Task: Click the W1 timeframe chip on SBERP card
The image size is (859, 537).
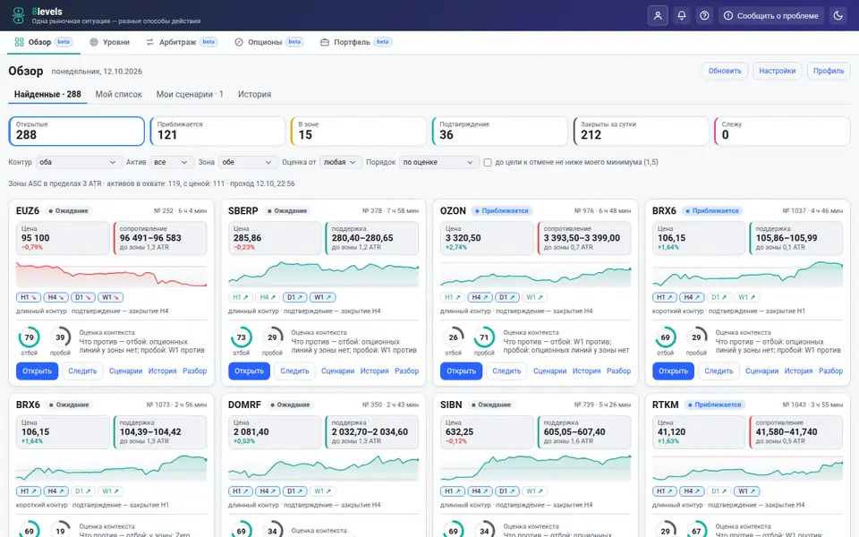Action: [x=323, y=297]
